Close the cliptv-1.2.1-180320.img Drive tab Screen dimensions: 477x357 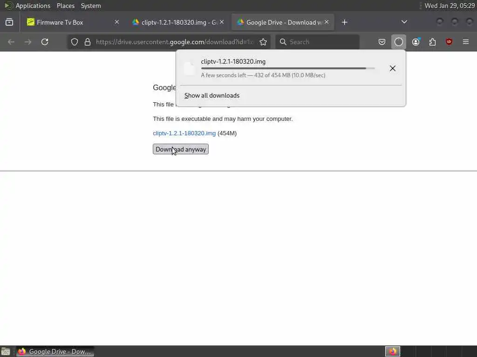[222, 22]
